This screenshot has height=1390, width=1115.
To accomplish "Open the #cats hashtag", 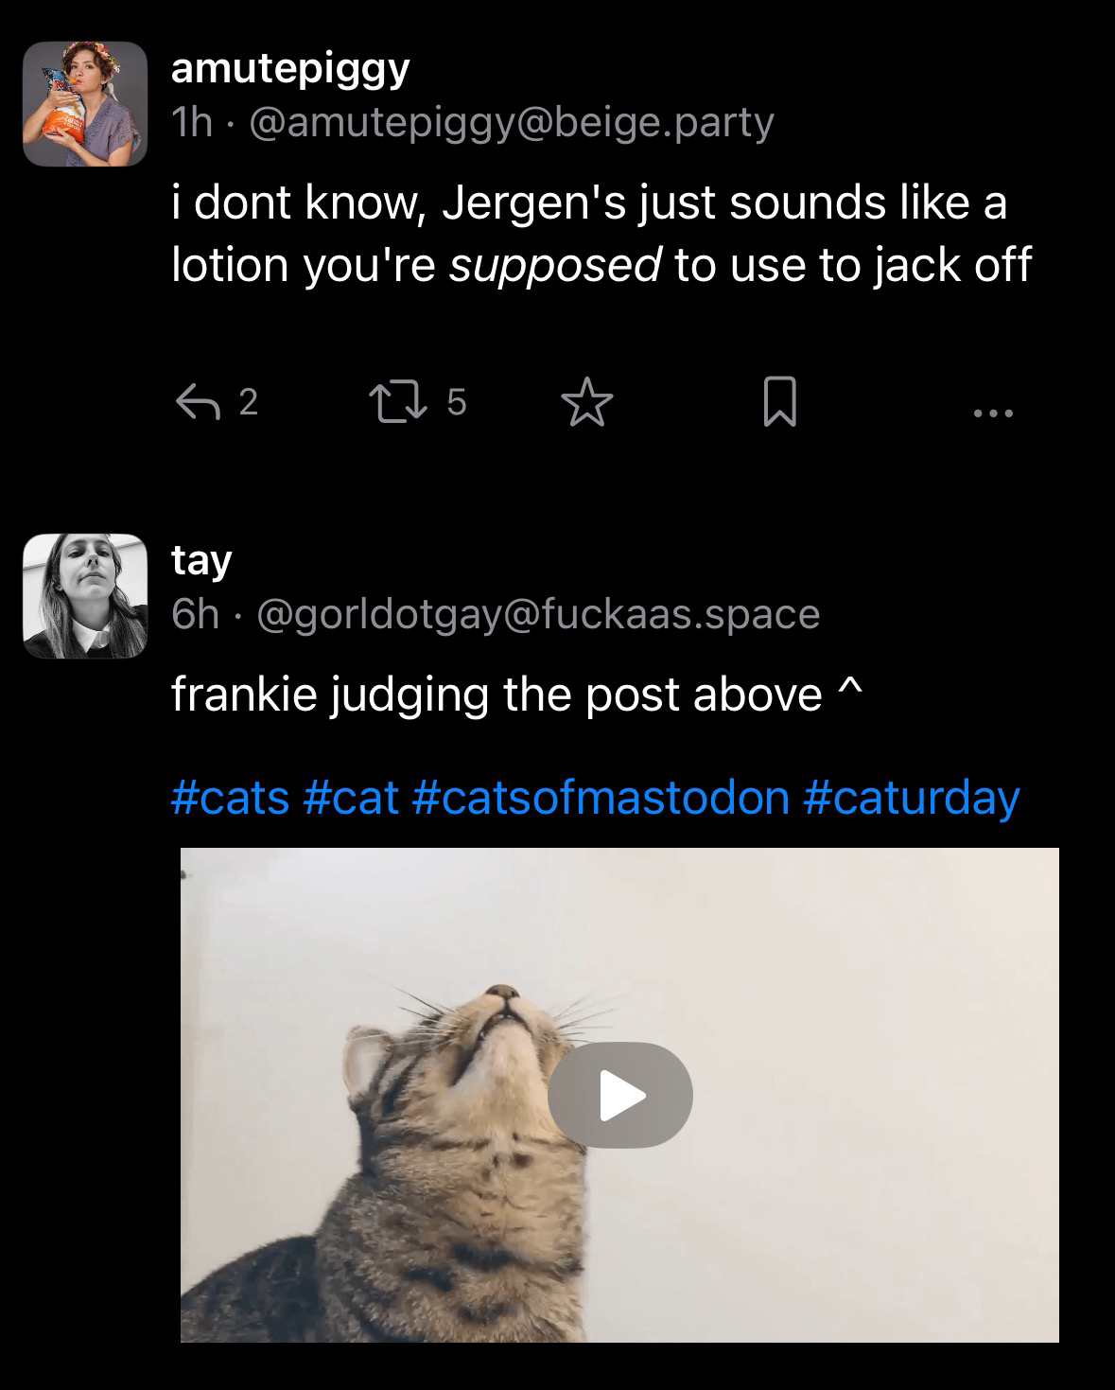I will 230,797.
